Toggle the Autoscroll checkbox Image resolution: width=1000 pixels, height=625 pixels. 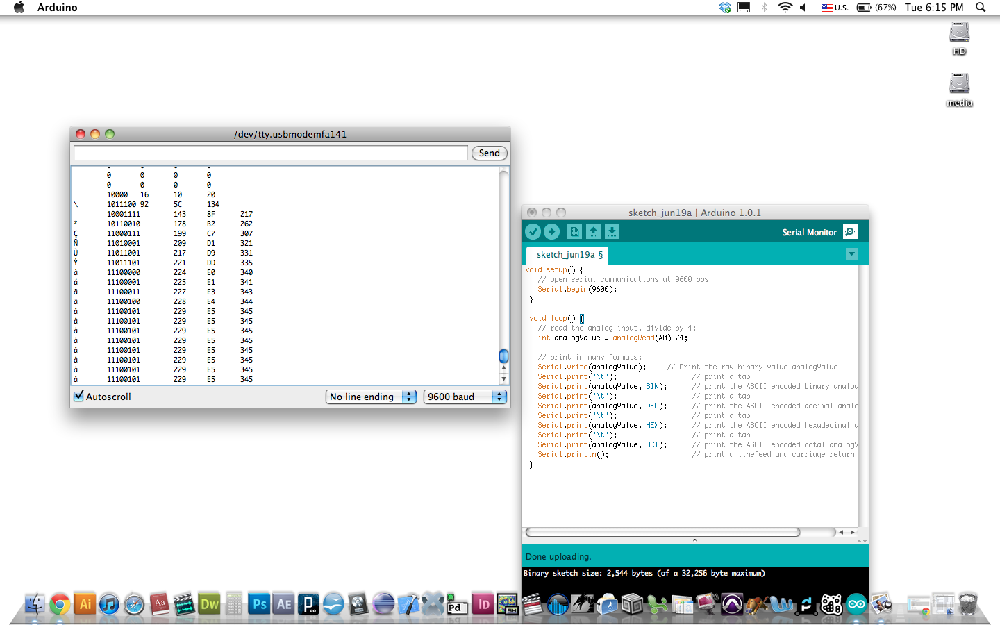pyautogui.click(x=78, y=396)
